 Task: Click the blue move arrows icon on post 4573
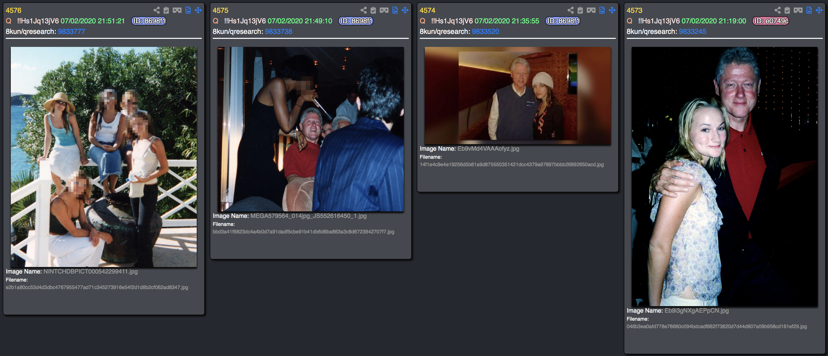pyautogui.click(x=819, y=10)
